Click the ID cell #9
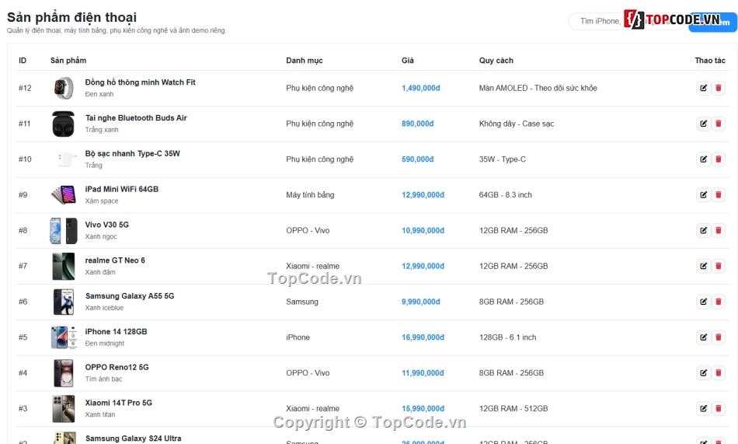 pyautogui.click(x=23, y=194)
